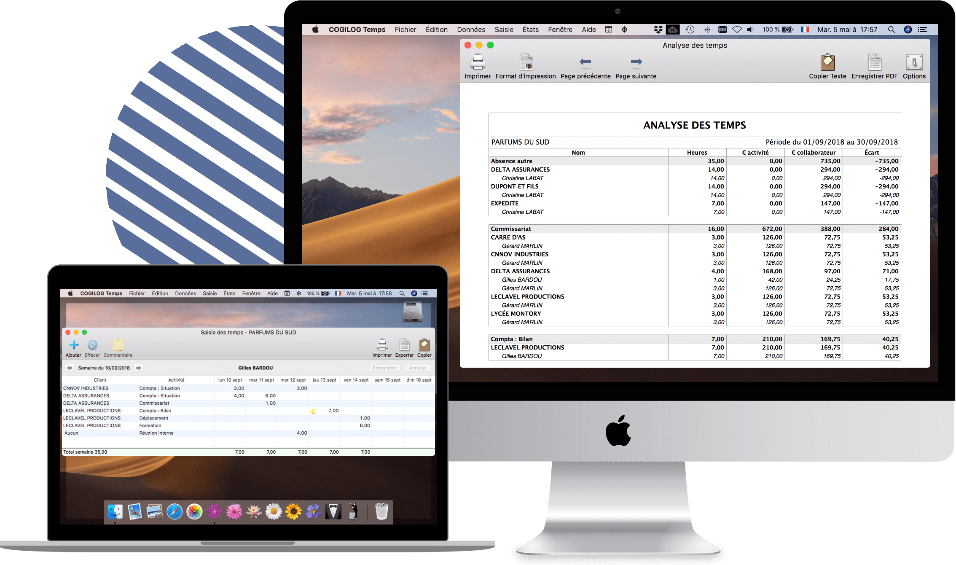The image size is (956, 565).
Task: Go to next week with right arrow button
Action: click(138, 368)
